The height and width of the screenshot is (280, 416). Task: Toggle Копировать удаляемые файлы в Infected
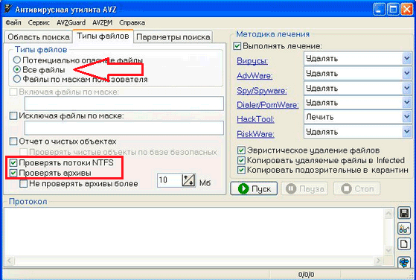pyautogui.click(x=241, y=160)
